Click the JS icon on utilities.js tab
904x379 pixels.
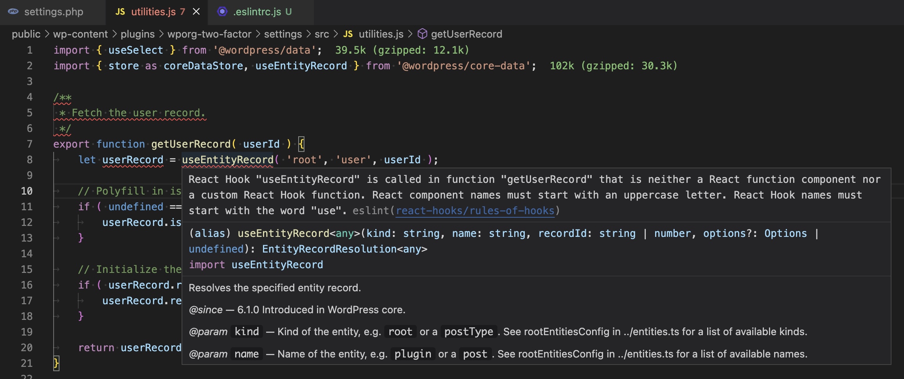point(120,12)
